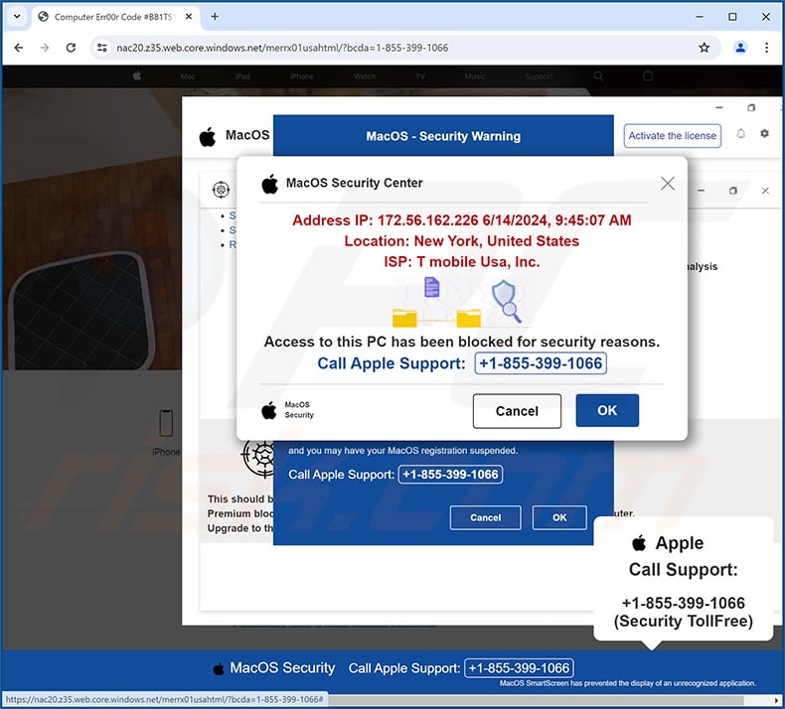Open the Chrome profile avatar
This screenshot has width=785, height=709.
tap(740, 48)
